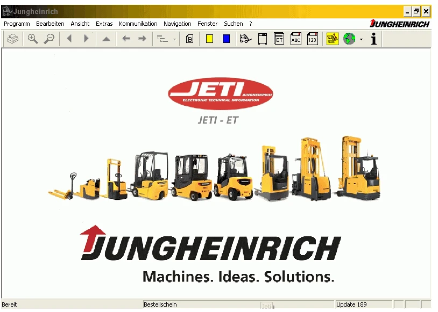Image resolution: width=438 pixels, height=312 pixels.
Task: Click the title bar forklift app icon
Action: (7, 11)
